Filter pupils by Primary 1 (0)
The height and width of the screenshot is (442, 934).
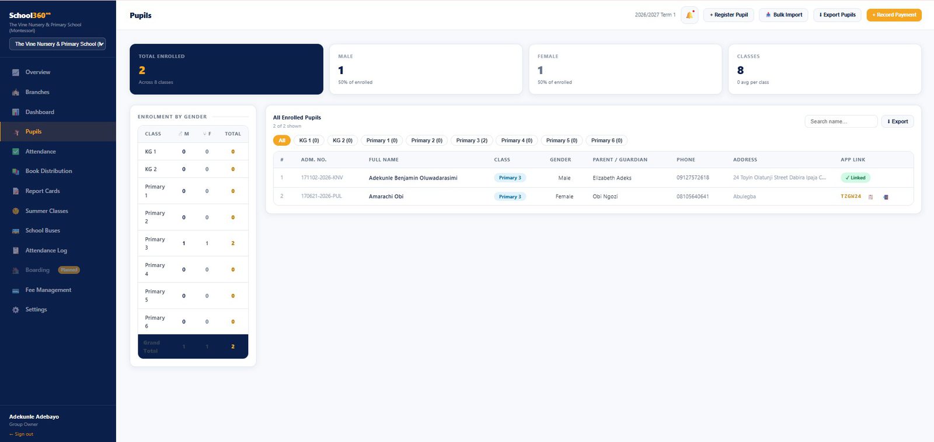point(382,141)
